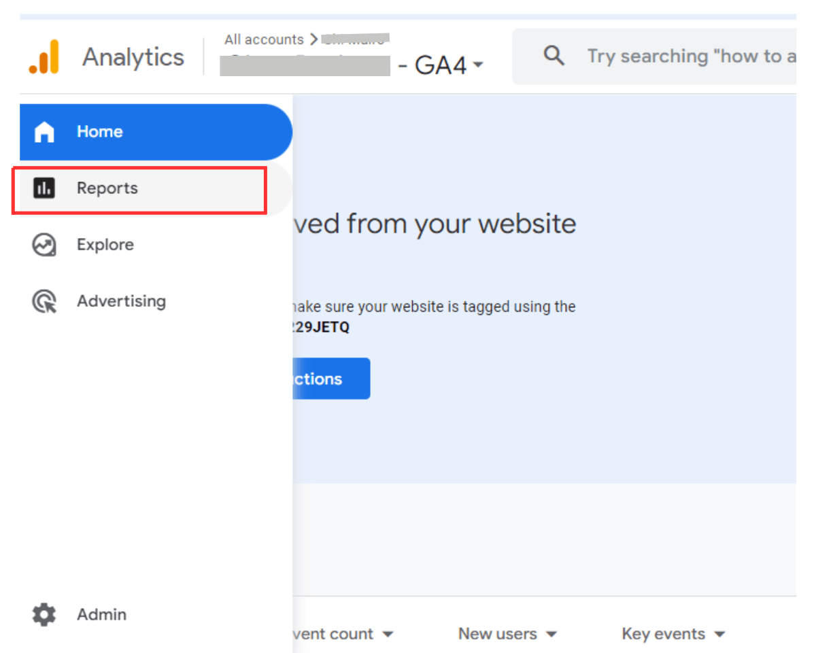Open the Advertising section
This screenshot has height=653, width=816.
coord(121,301)
